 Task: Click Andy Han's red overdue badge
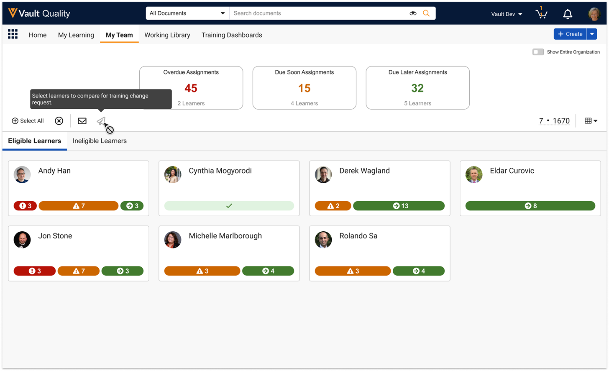pyautogui.click(x=25, y=206)
